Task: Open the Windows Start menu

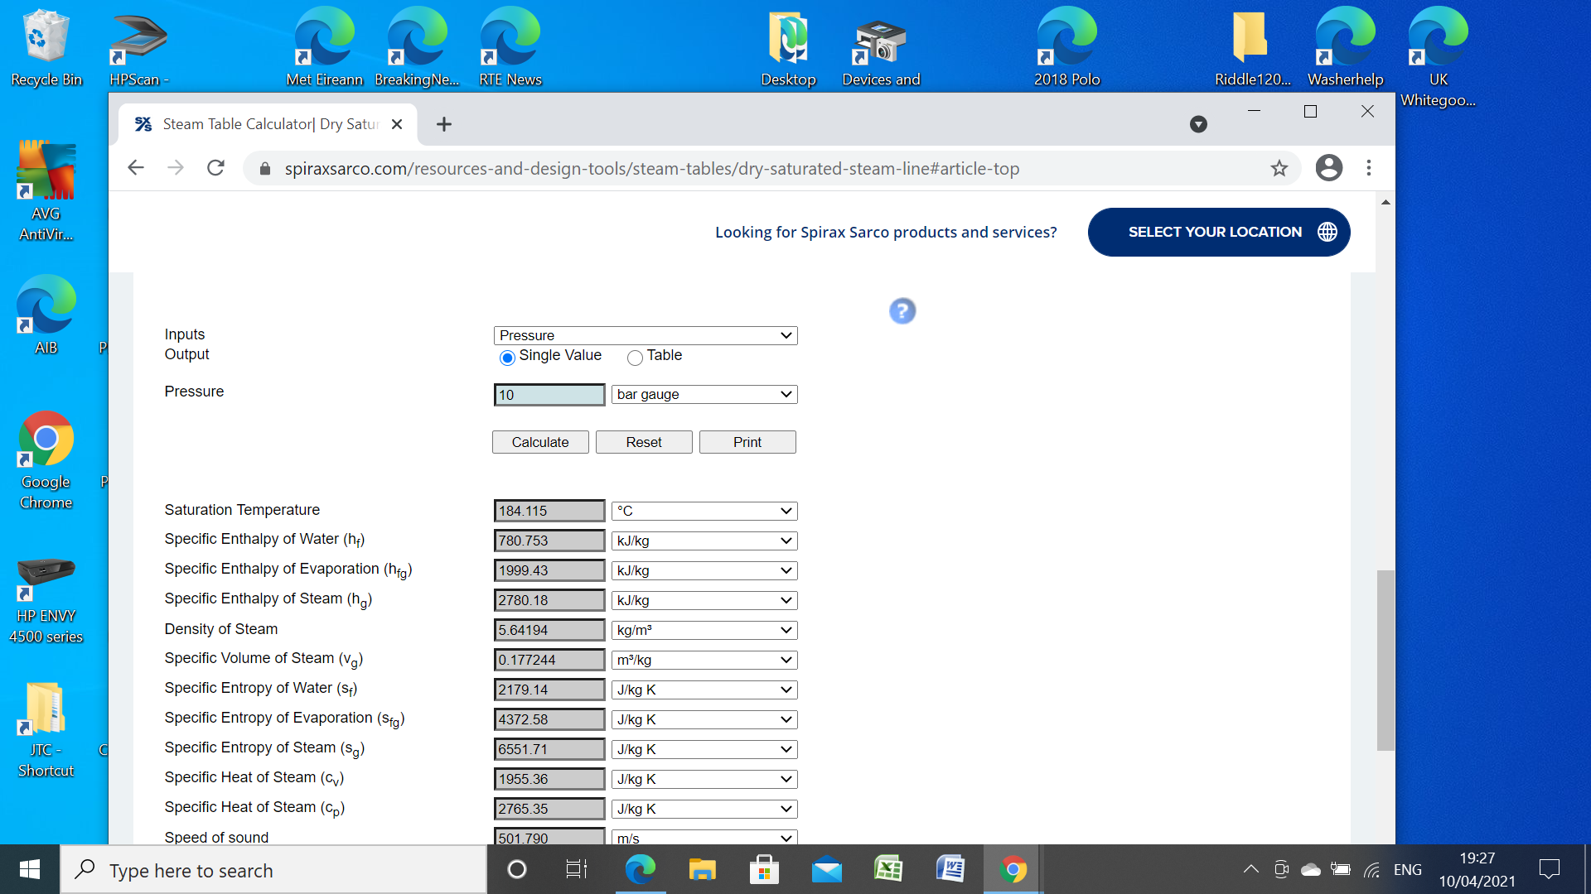Action: pyautogui.click(x=30, y=869)
